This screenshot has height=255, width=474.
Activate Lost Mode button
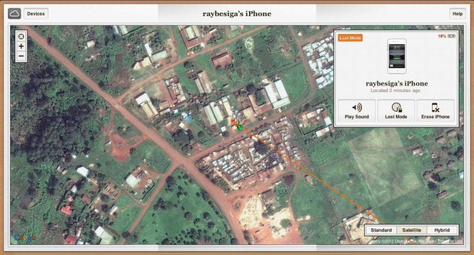[396, 111]
